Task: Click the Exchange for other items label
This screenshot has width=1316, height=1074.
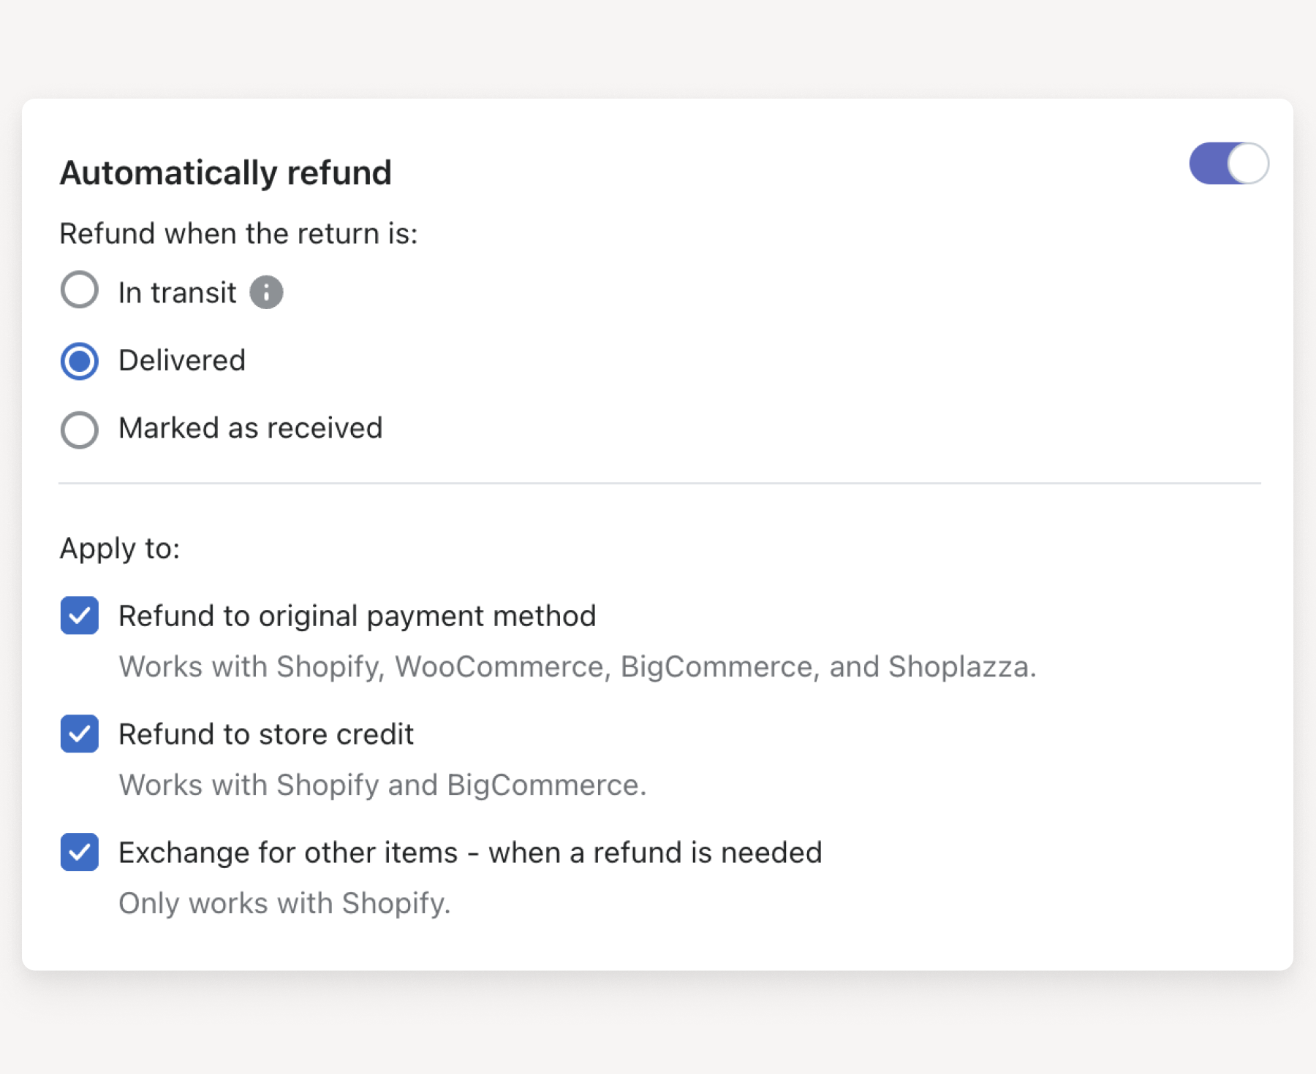Action: 470,852
